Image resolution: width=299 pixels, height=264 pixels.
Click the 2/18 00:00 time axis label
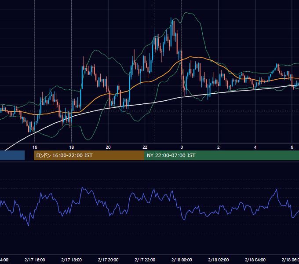[182, 260]
